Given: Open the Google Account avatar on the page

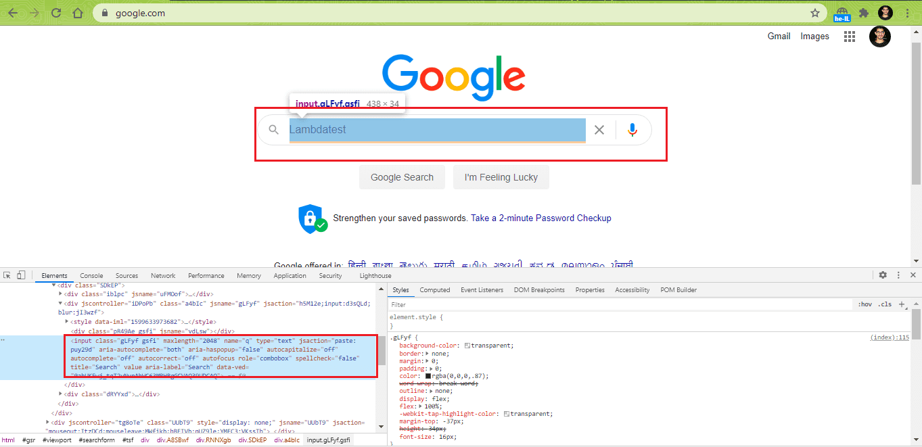Looking at the screenshot, I should pos(880,37).
